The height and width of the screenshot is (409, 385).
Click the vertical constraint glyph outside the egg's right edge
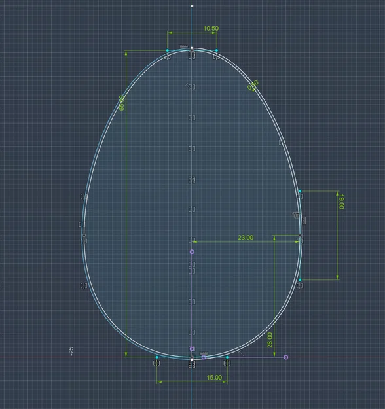click(304, 220)
